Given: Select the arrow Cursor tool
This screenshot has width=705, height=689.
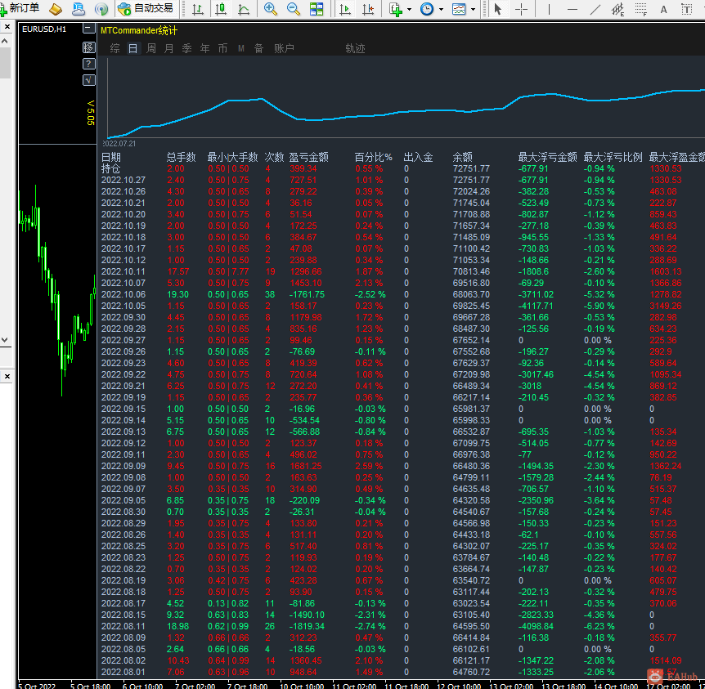Looking at the screenshot, I should 498,9.
